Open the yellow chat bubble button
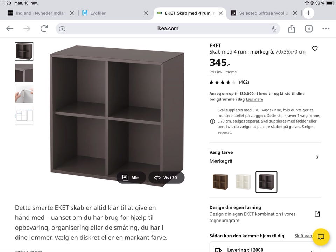Image resolution: width=336 pixels, height=252 pixels. coord(321,237)
